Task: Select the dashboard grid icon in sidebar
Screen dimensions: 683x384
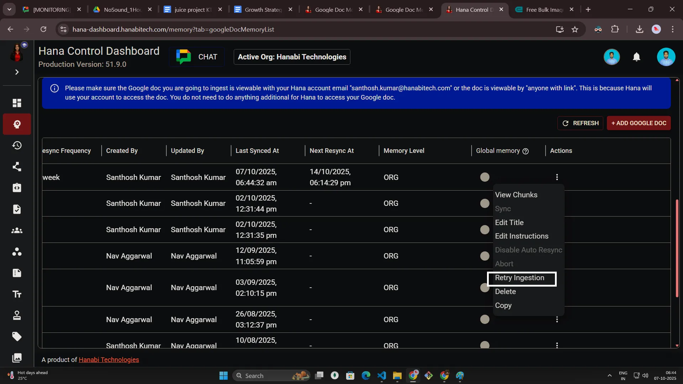Action: click(x=17, y=103)
